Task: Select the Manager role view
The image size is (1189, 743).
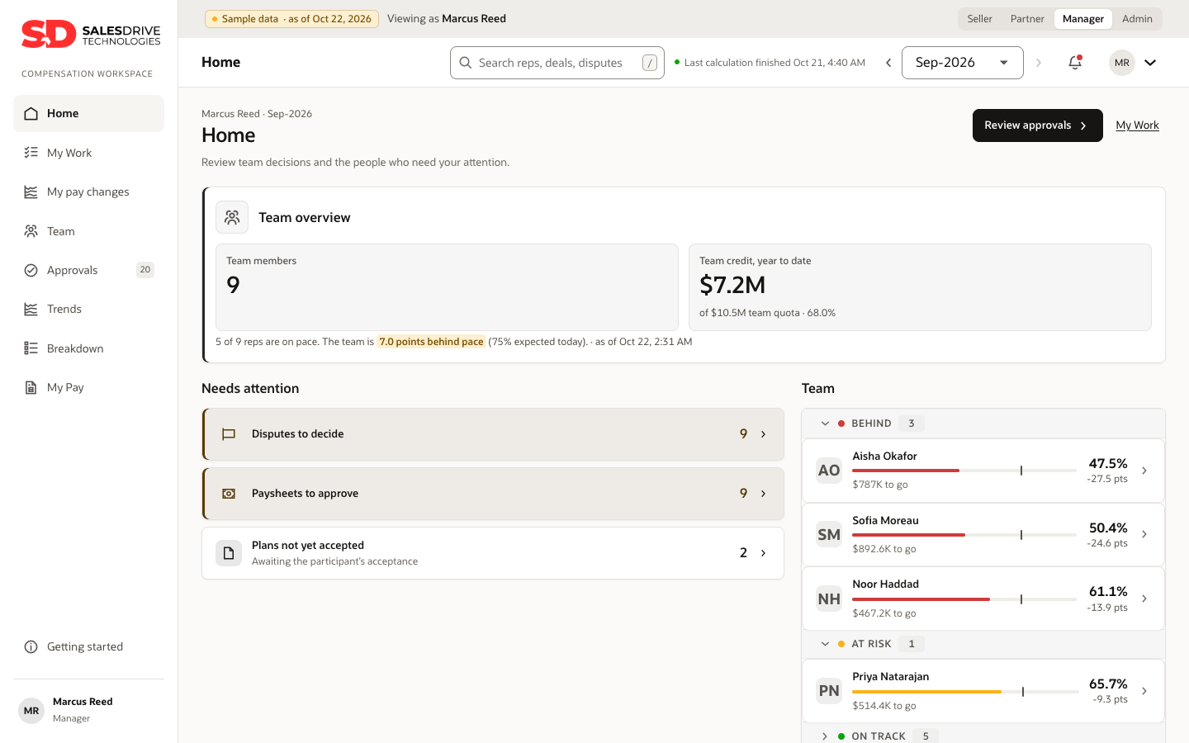Action: pyautogui.click(x=1083, y=19)
